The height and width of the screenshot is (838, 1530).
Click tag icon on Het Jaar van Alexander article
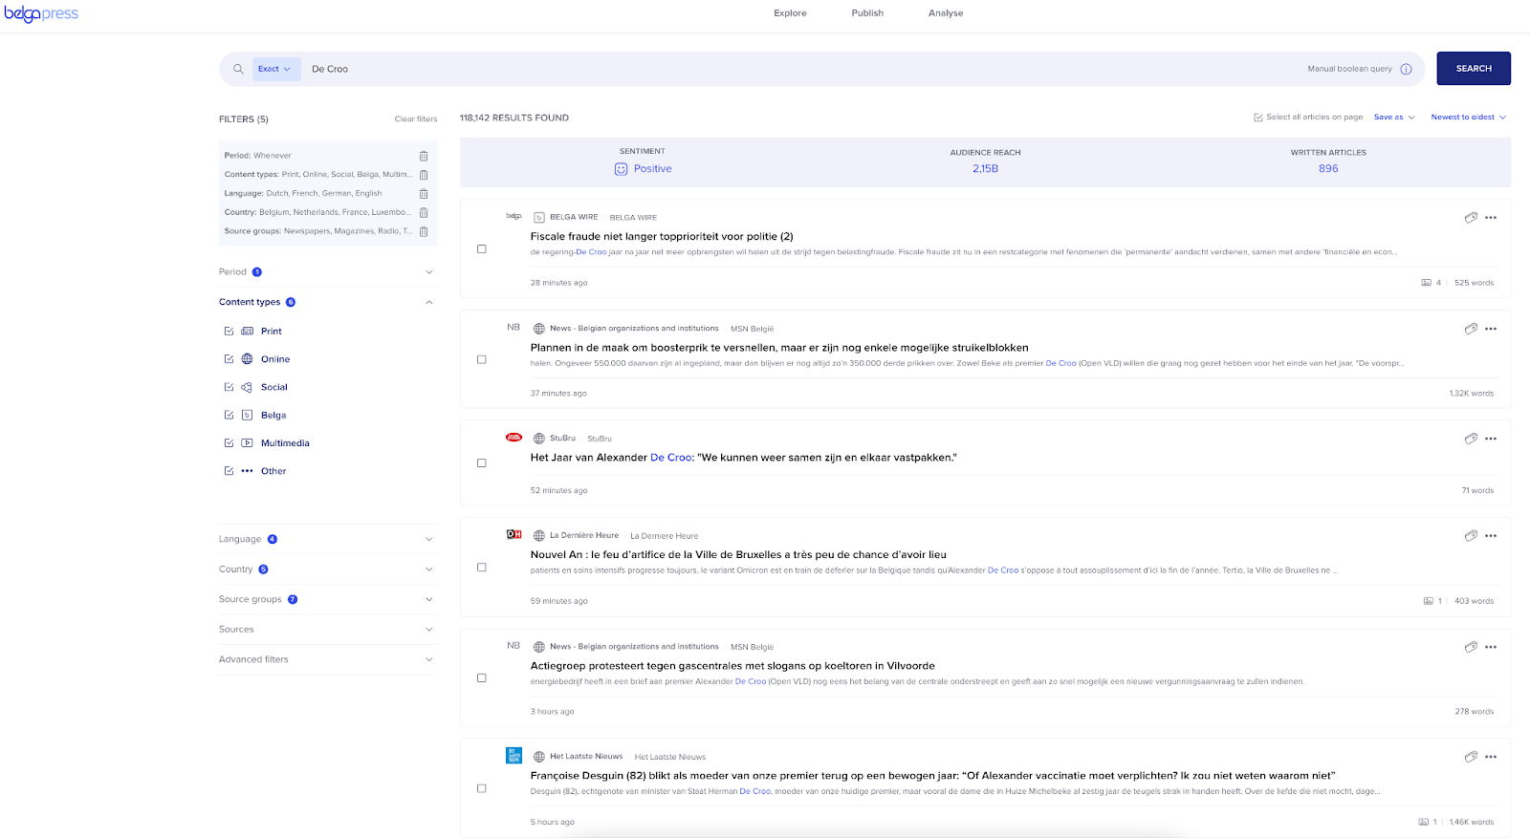[x=1471, y=439]
